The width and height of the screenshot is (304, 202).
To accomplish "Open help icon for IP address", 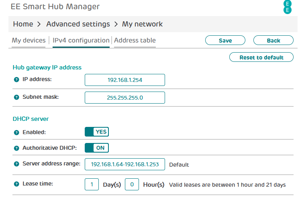I will tap(16, 80).
